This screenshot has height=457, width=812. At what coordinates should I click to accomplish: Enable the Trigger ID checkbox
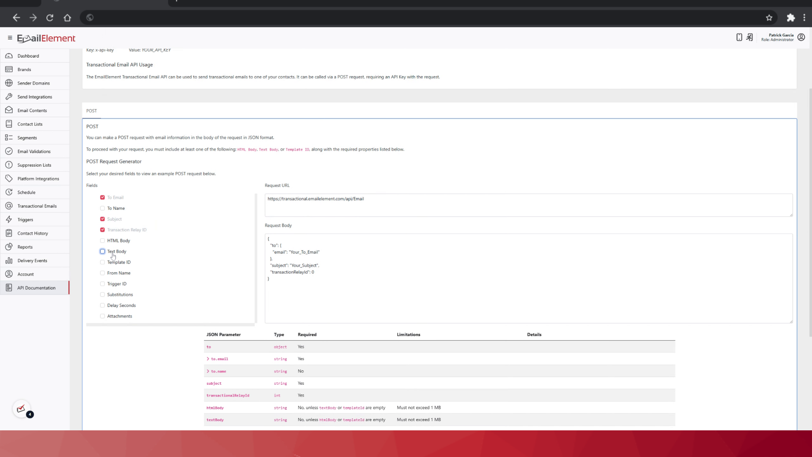tap(102, 284)
